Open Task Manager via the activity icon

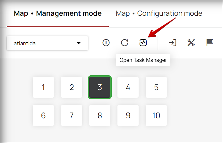point(143,43)
